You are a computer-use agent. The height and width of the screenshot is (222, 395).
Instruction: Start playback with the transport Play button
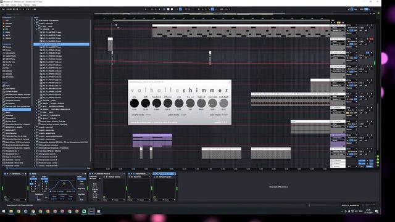[165, 9]
